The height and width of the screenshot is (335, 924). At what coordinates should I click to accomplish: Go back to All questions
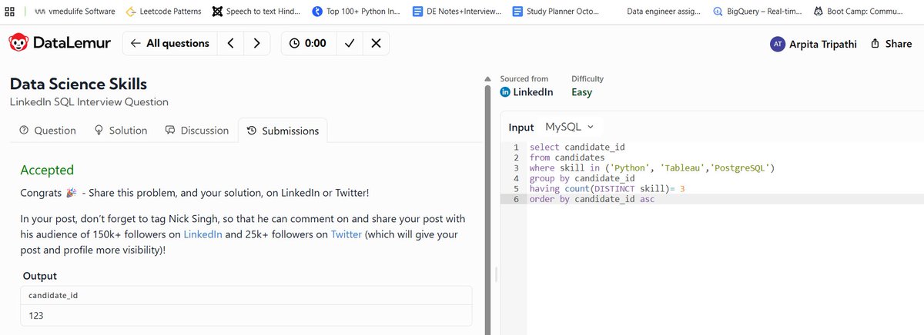pyautogui.click(x=169, y=44)
